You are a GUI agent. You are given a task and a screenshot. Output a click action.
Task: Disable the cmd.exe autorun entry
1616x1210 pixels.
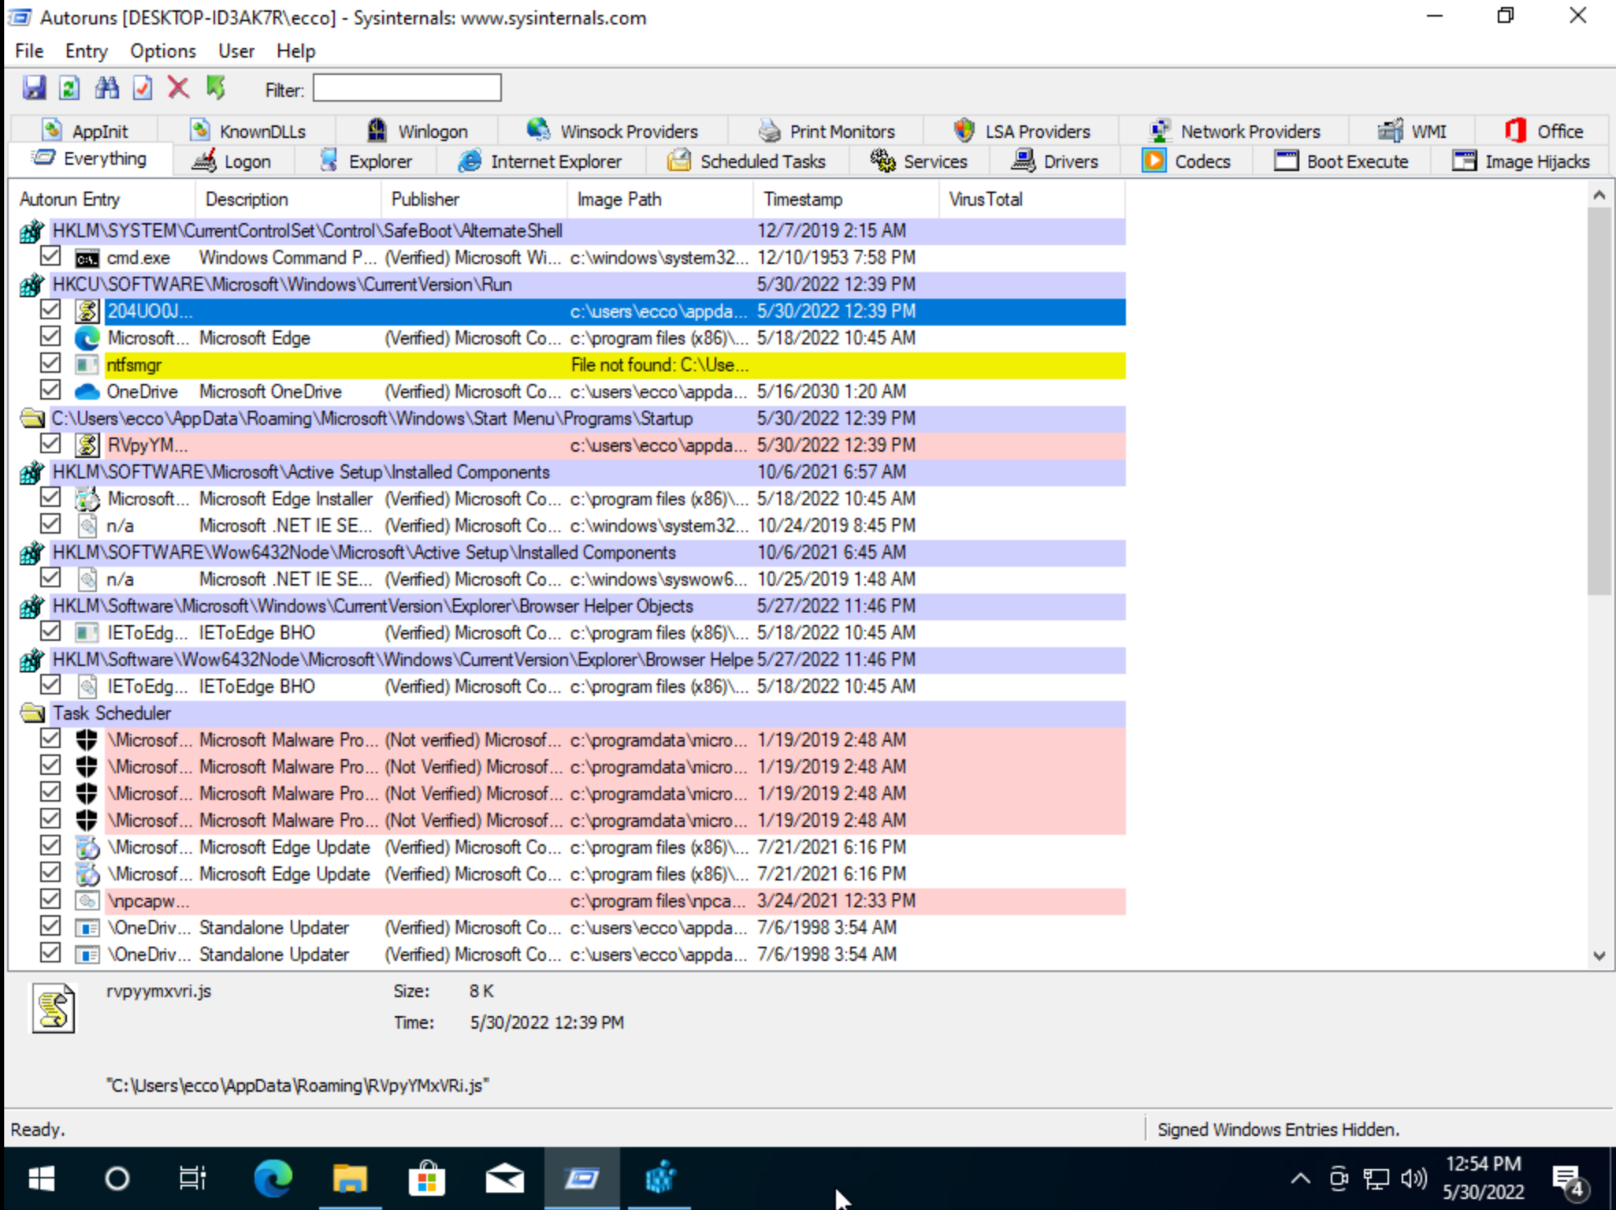[50, 256]
